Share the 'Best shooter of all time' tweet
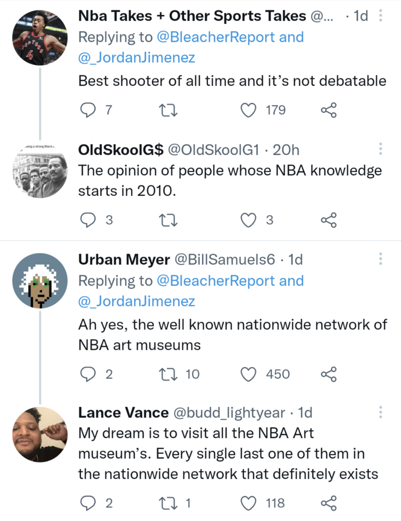This screenshot has width=401, height=521. point(329,110)
